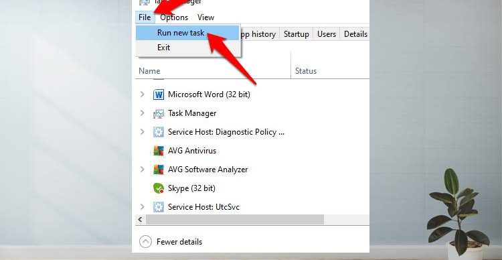Select the Task Manager process text
502x260 pixels.
(x=192, y=113)
